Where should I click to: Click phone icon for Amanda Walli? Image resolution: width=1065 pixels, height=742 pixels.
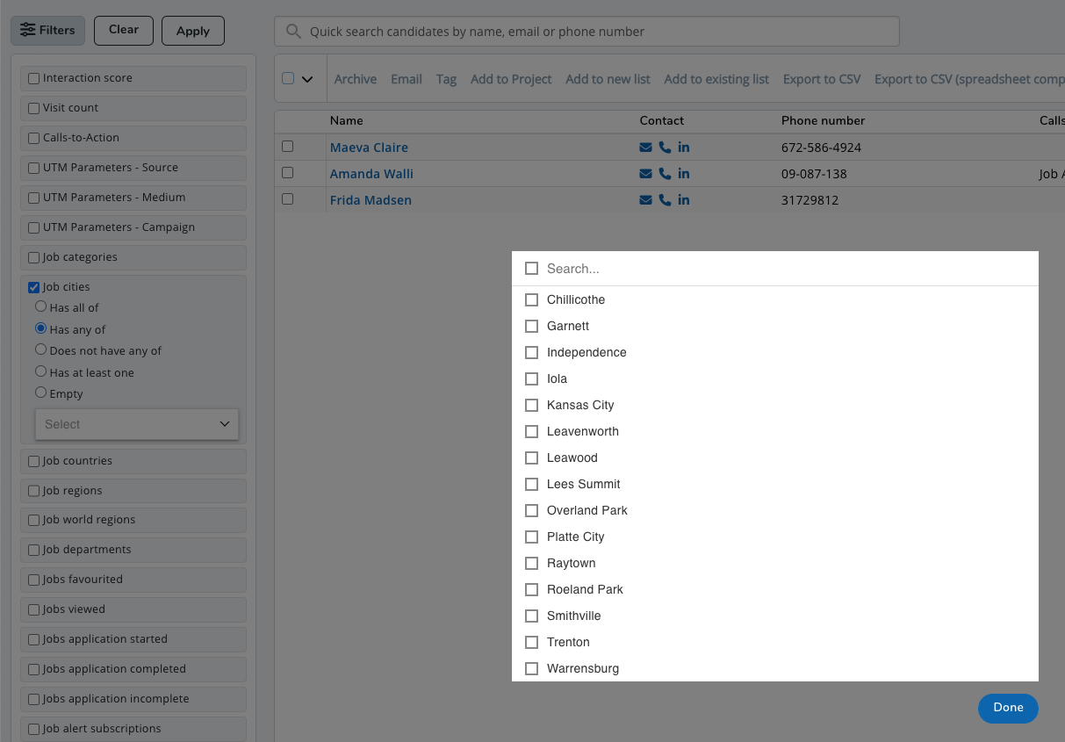(665, 174)
